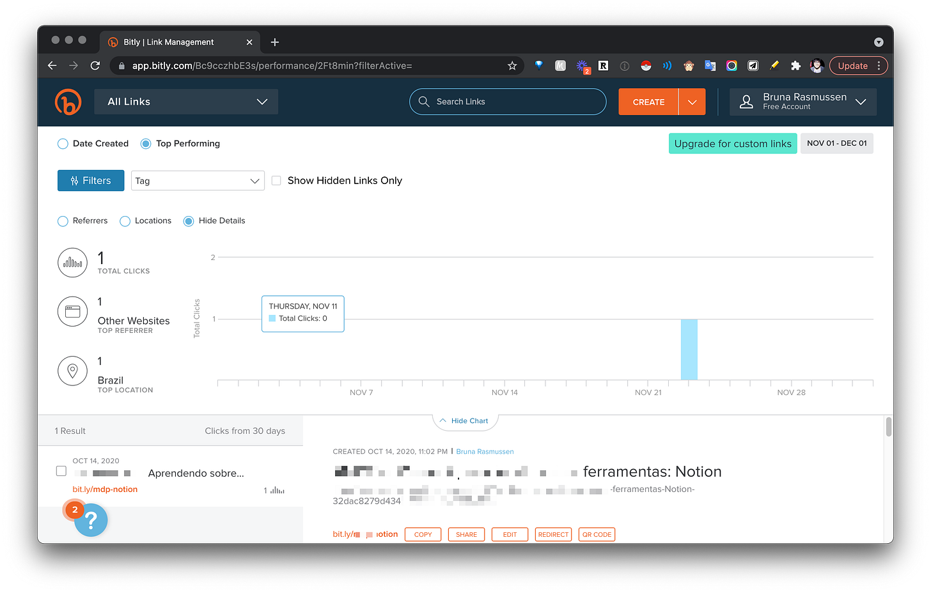The width and height of the screenshot is (931, 593).
Task: Click the top location pin icon
Action: pos(72,371)
